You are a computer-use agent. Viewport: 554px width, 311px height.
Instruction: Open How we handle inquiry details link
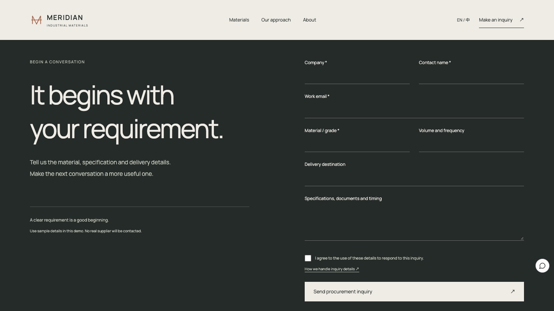point(332,269)
